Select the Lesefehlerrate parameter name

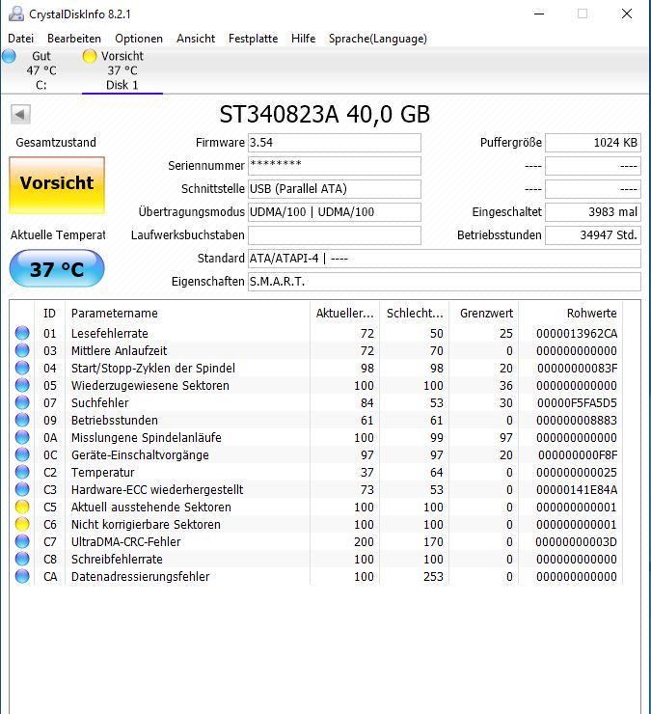click(110, 334)
